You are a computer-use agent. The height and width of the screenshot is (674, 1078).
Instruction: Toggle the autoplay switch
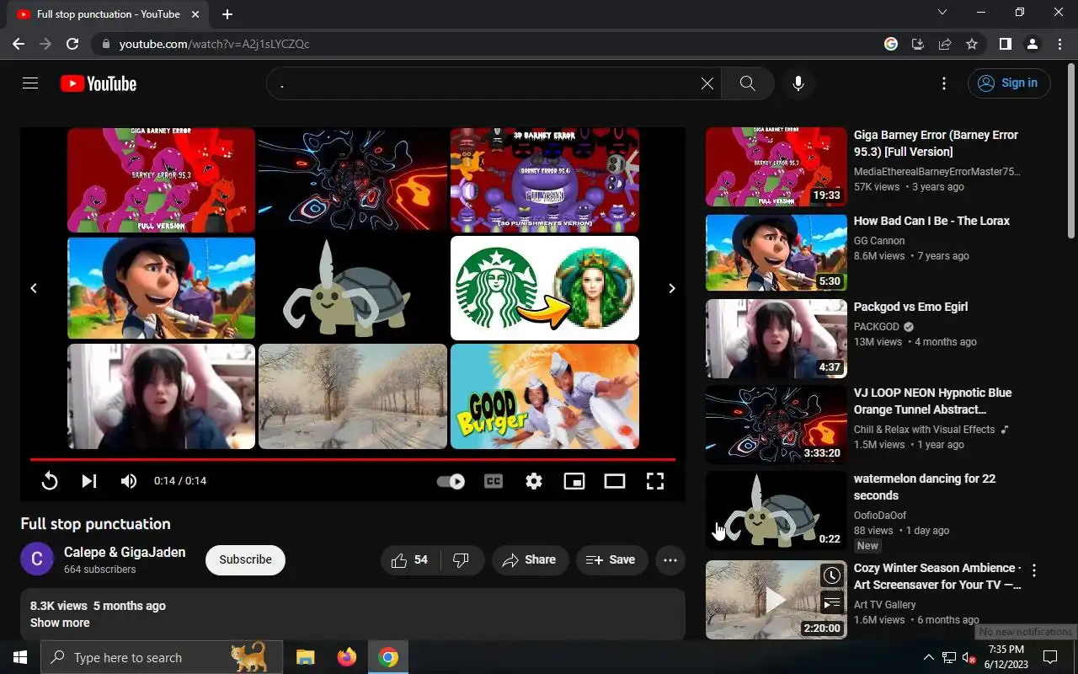(x=451, y=482)
